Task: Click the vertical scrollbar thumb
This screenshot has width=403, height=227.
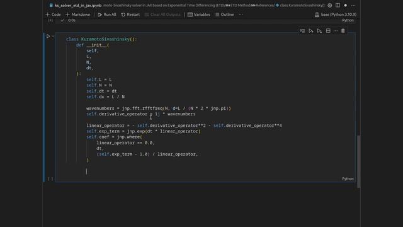Action: tap(358, 161)
